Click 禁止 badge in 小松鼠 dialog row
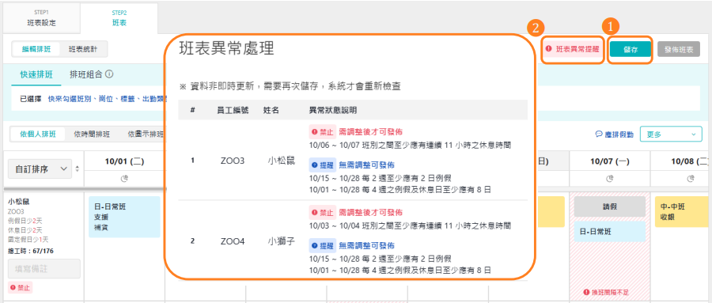Image resolution: width=712 pixels, height=303 pixels. pos(323,132)
